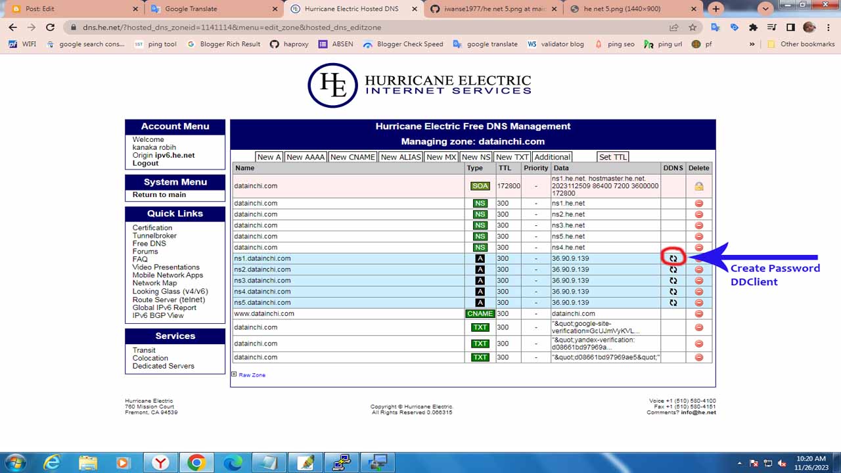This screenshot has height=473, width=841.
Task: Share this page using the share icon
Action: coord(674,28)
